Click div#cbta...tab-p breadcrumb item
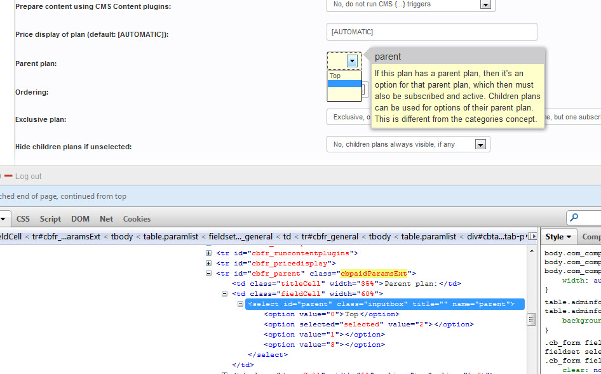 pyautogui.click(x=495, y=236)
